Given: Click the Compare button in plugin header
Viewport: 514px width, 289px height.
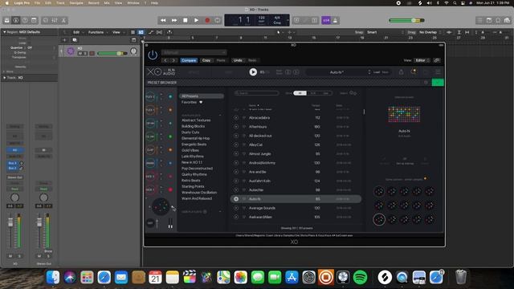Looking at the screenshot, I should [x=189, y=60].
